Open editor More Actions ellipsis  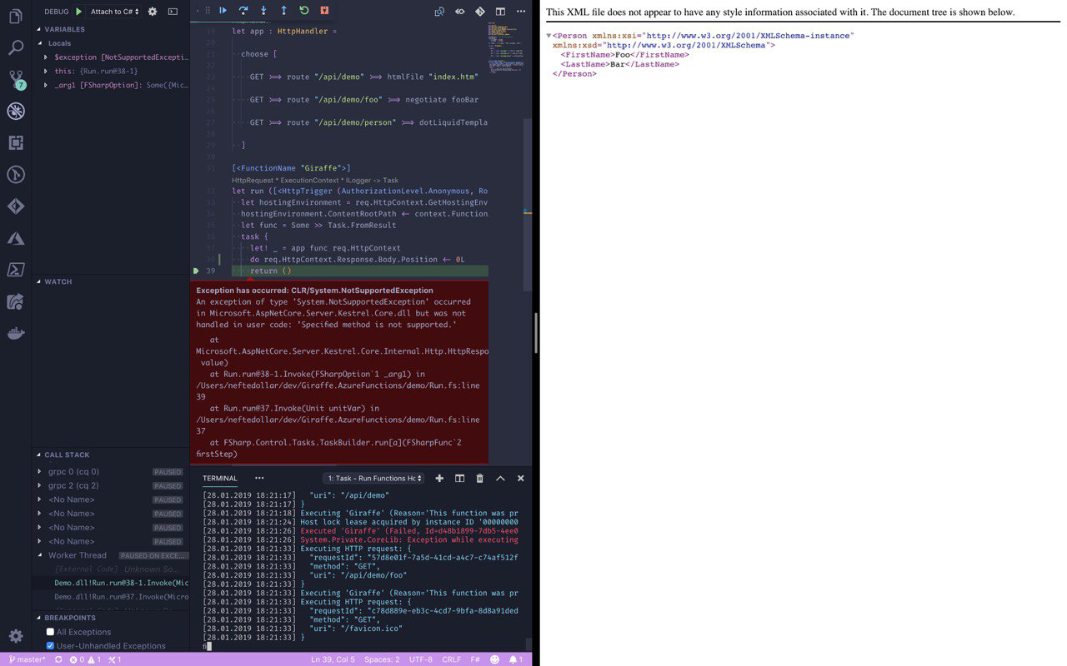pos(521,12)
